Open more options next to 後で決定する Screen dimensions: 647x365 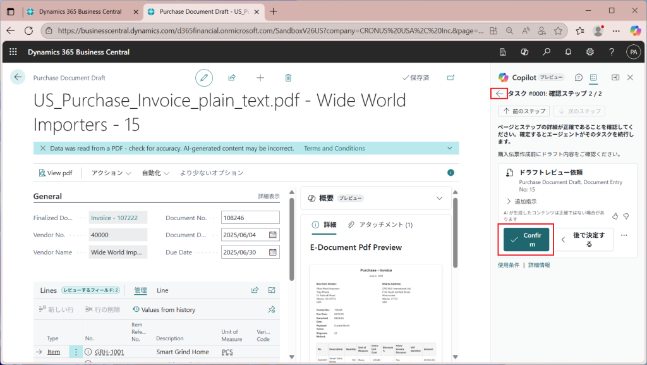coord(624,235)
